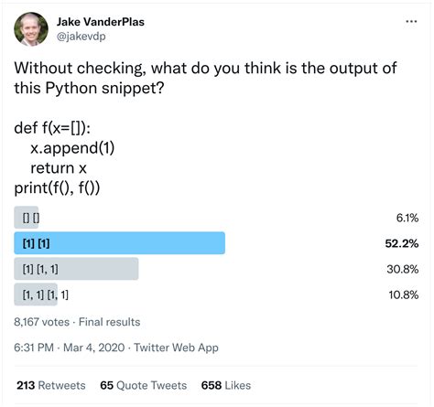This screenshot has height=407, width=434.
Task: View the 65 Quote Tweets list
Action: [x=144, y=385]
